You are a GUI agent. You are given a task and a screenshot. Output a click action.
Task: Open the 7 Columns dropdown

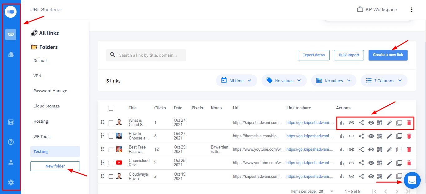click(384, 81)
